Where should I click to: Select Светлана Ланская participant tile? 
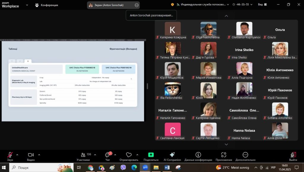[172, 131]
